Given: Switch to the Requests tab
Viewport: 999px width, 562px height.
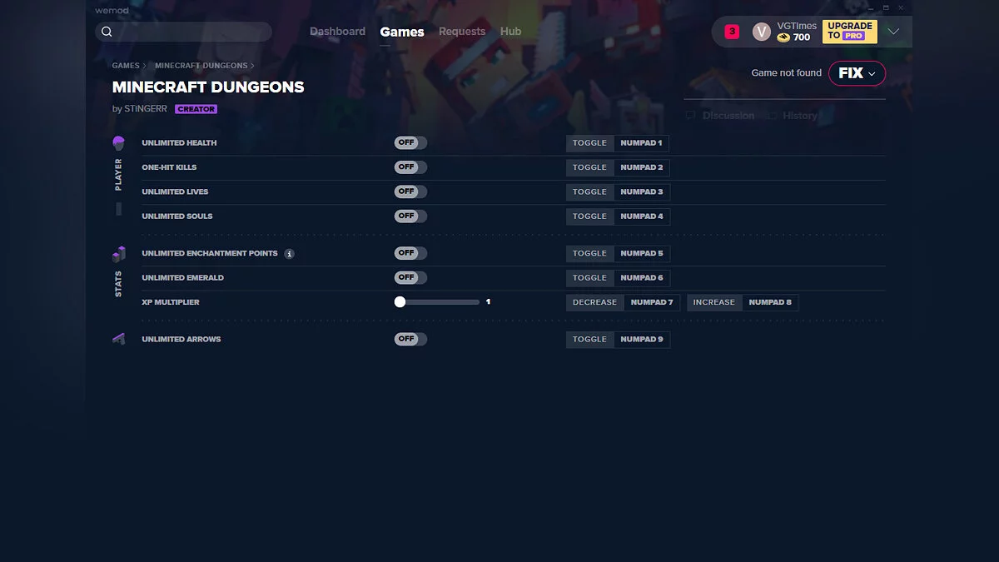Looking at the screenshot, I should pos(462,32).
